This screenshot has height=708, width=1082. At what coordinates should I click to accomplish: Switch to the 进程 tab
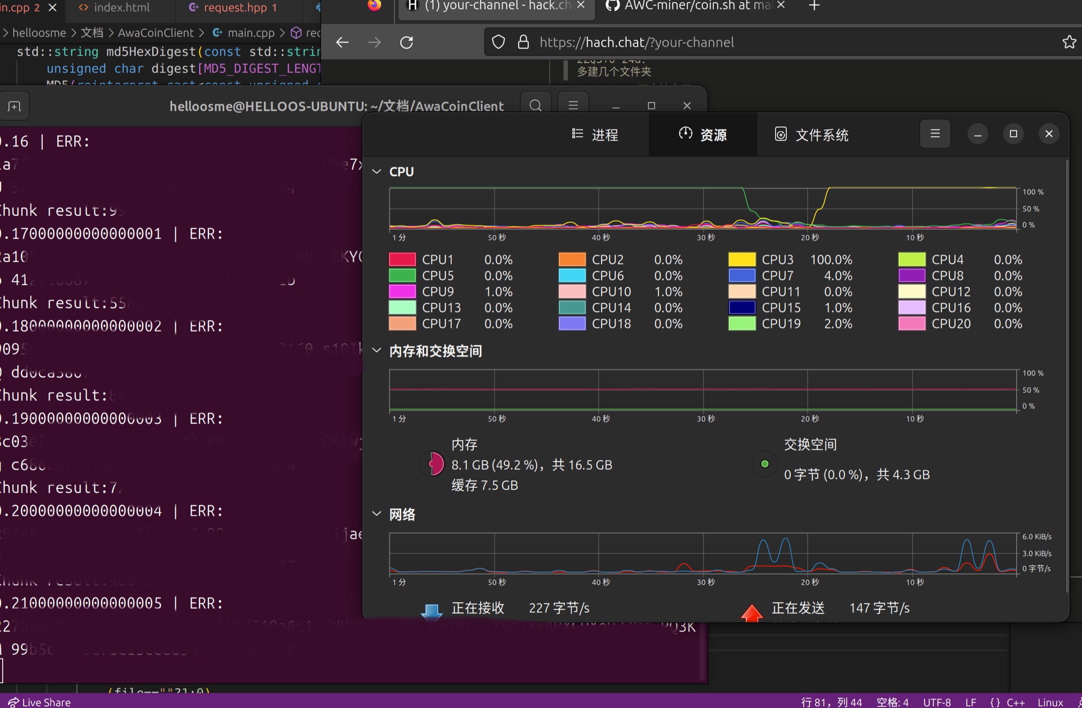coord(594,135)
